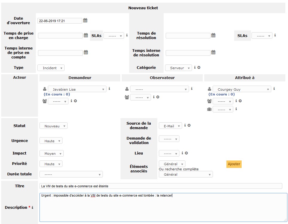
Task: Open calendar for Temps interne de prise en compte
Action: 85,52
